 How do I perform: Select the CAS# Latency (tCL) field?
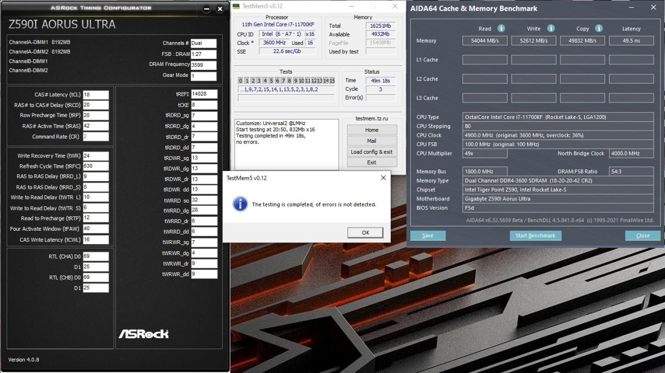95,95
